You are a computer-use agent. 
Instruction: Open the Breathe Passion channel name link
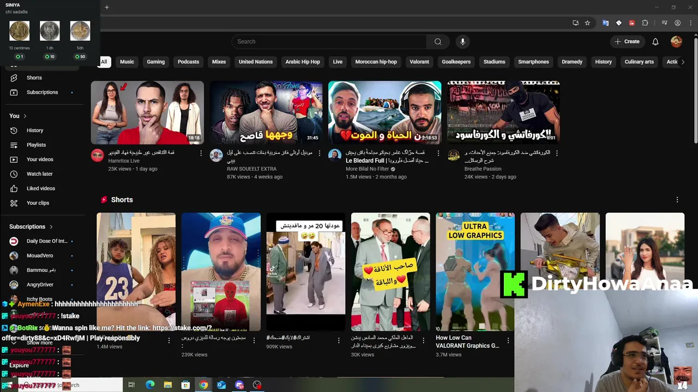click(483, 169)
